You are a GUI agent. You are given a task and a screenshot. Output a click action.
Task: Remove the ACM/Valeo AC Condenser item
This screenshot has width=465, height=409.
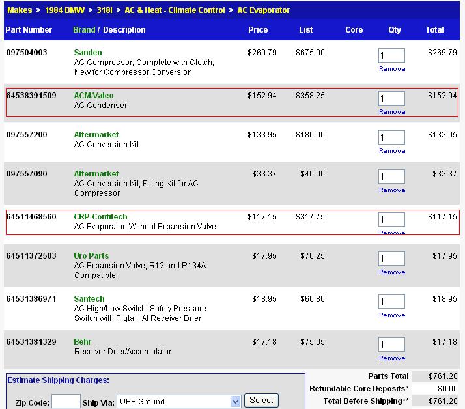coord(392,112)
